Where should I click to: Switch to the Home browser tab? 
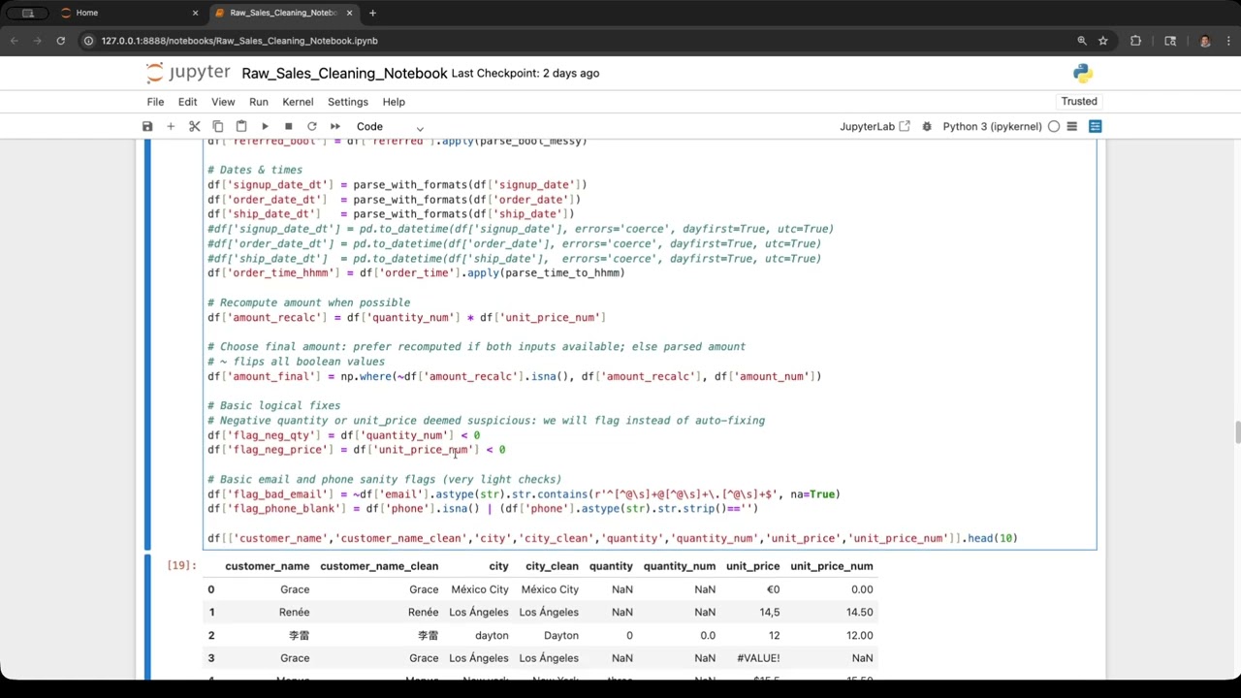(129, 13)
